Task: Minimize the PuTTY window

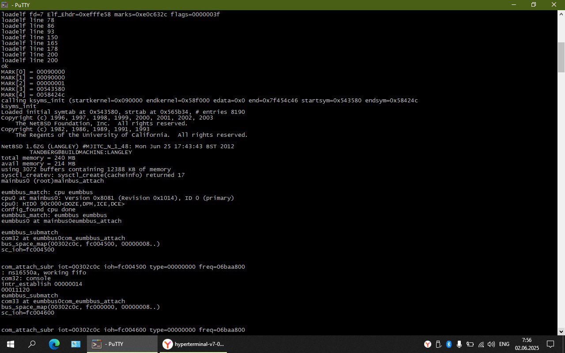Action: click(513, 5)
